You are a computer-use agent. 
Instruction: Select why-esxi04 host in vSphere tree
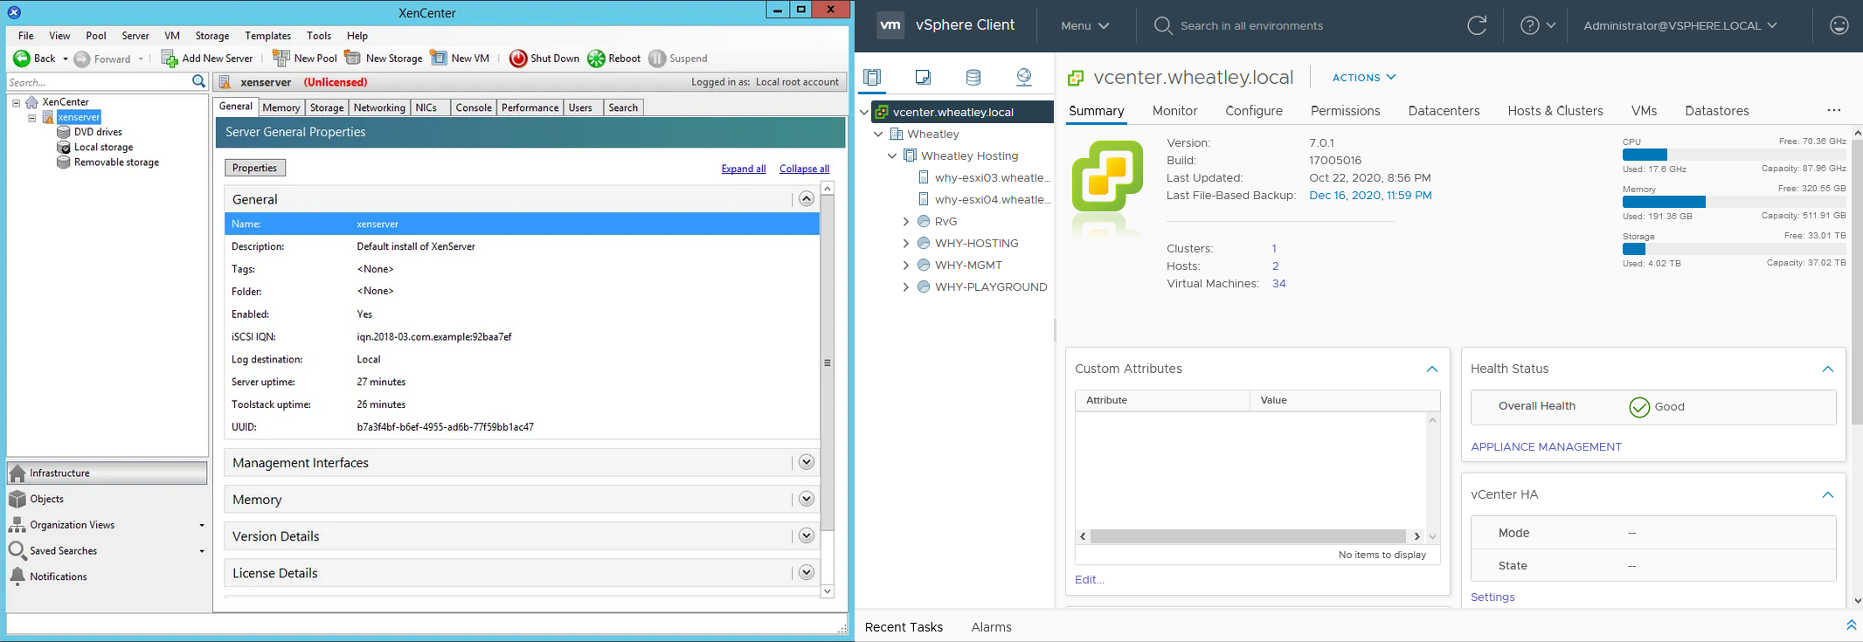pos(992,199)
